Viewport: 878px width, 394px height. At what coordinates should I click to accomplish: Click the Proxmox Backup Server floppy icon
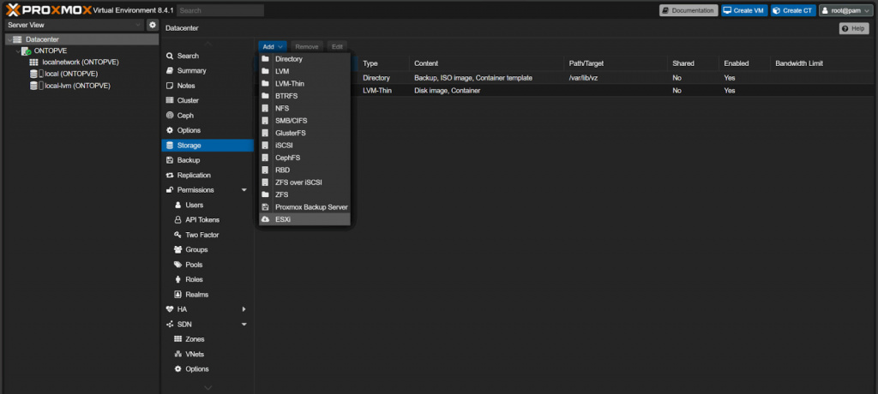coord(266,207)
